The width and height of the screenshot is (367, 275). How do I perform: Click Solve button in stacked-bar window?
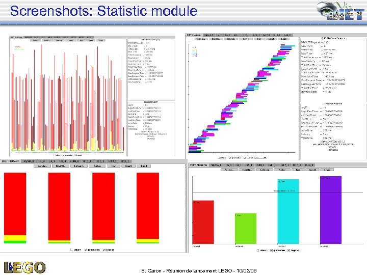[x=97, y=166]
